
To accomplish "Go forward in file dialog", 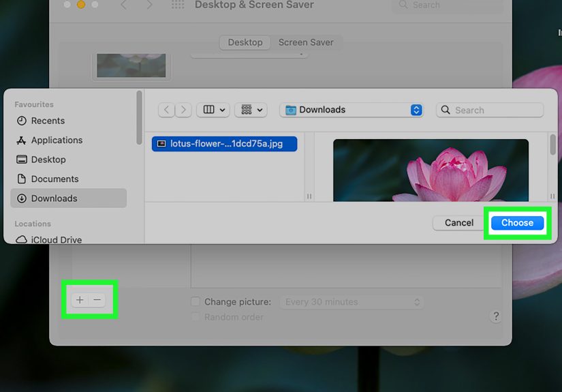I will click(183, 110).
